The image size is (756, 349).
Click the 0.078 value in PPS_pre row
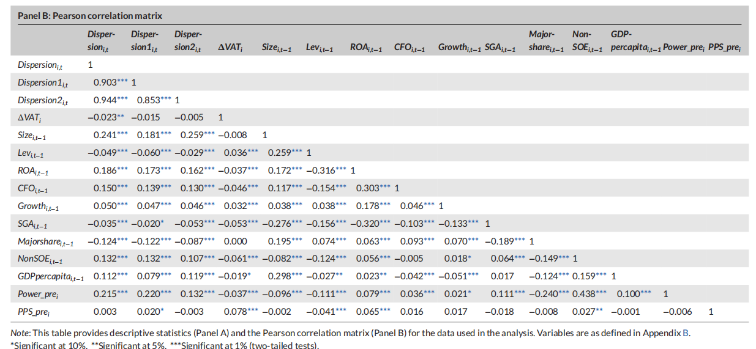click(234, 312)
